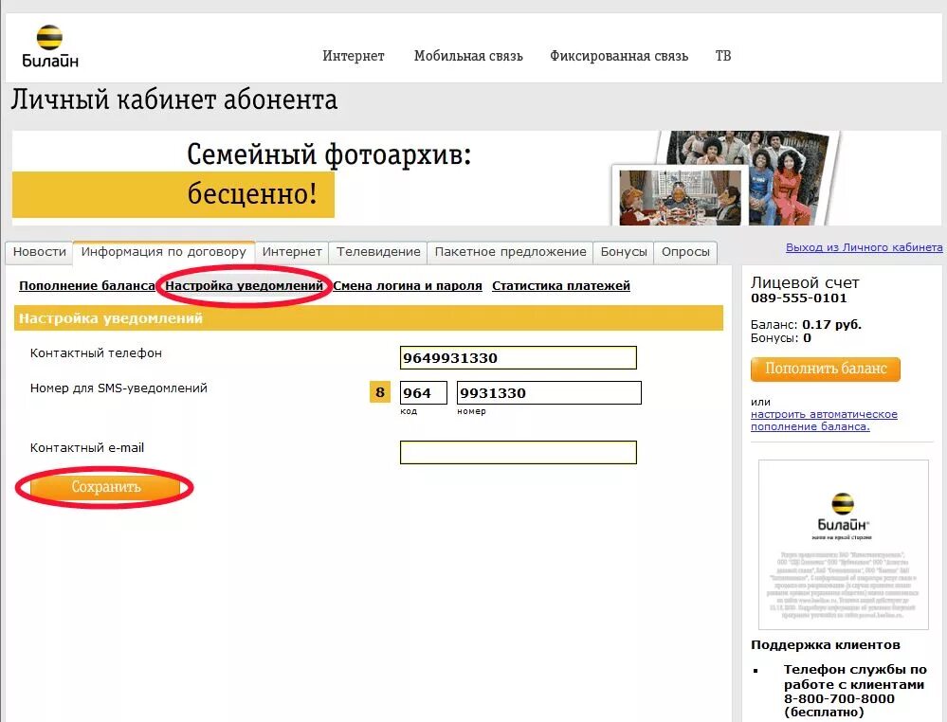Click the Личный кабинет абонента heading
The height and width of the screenshot is (722, 947).
[173, 99]
